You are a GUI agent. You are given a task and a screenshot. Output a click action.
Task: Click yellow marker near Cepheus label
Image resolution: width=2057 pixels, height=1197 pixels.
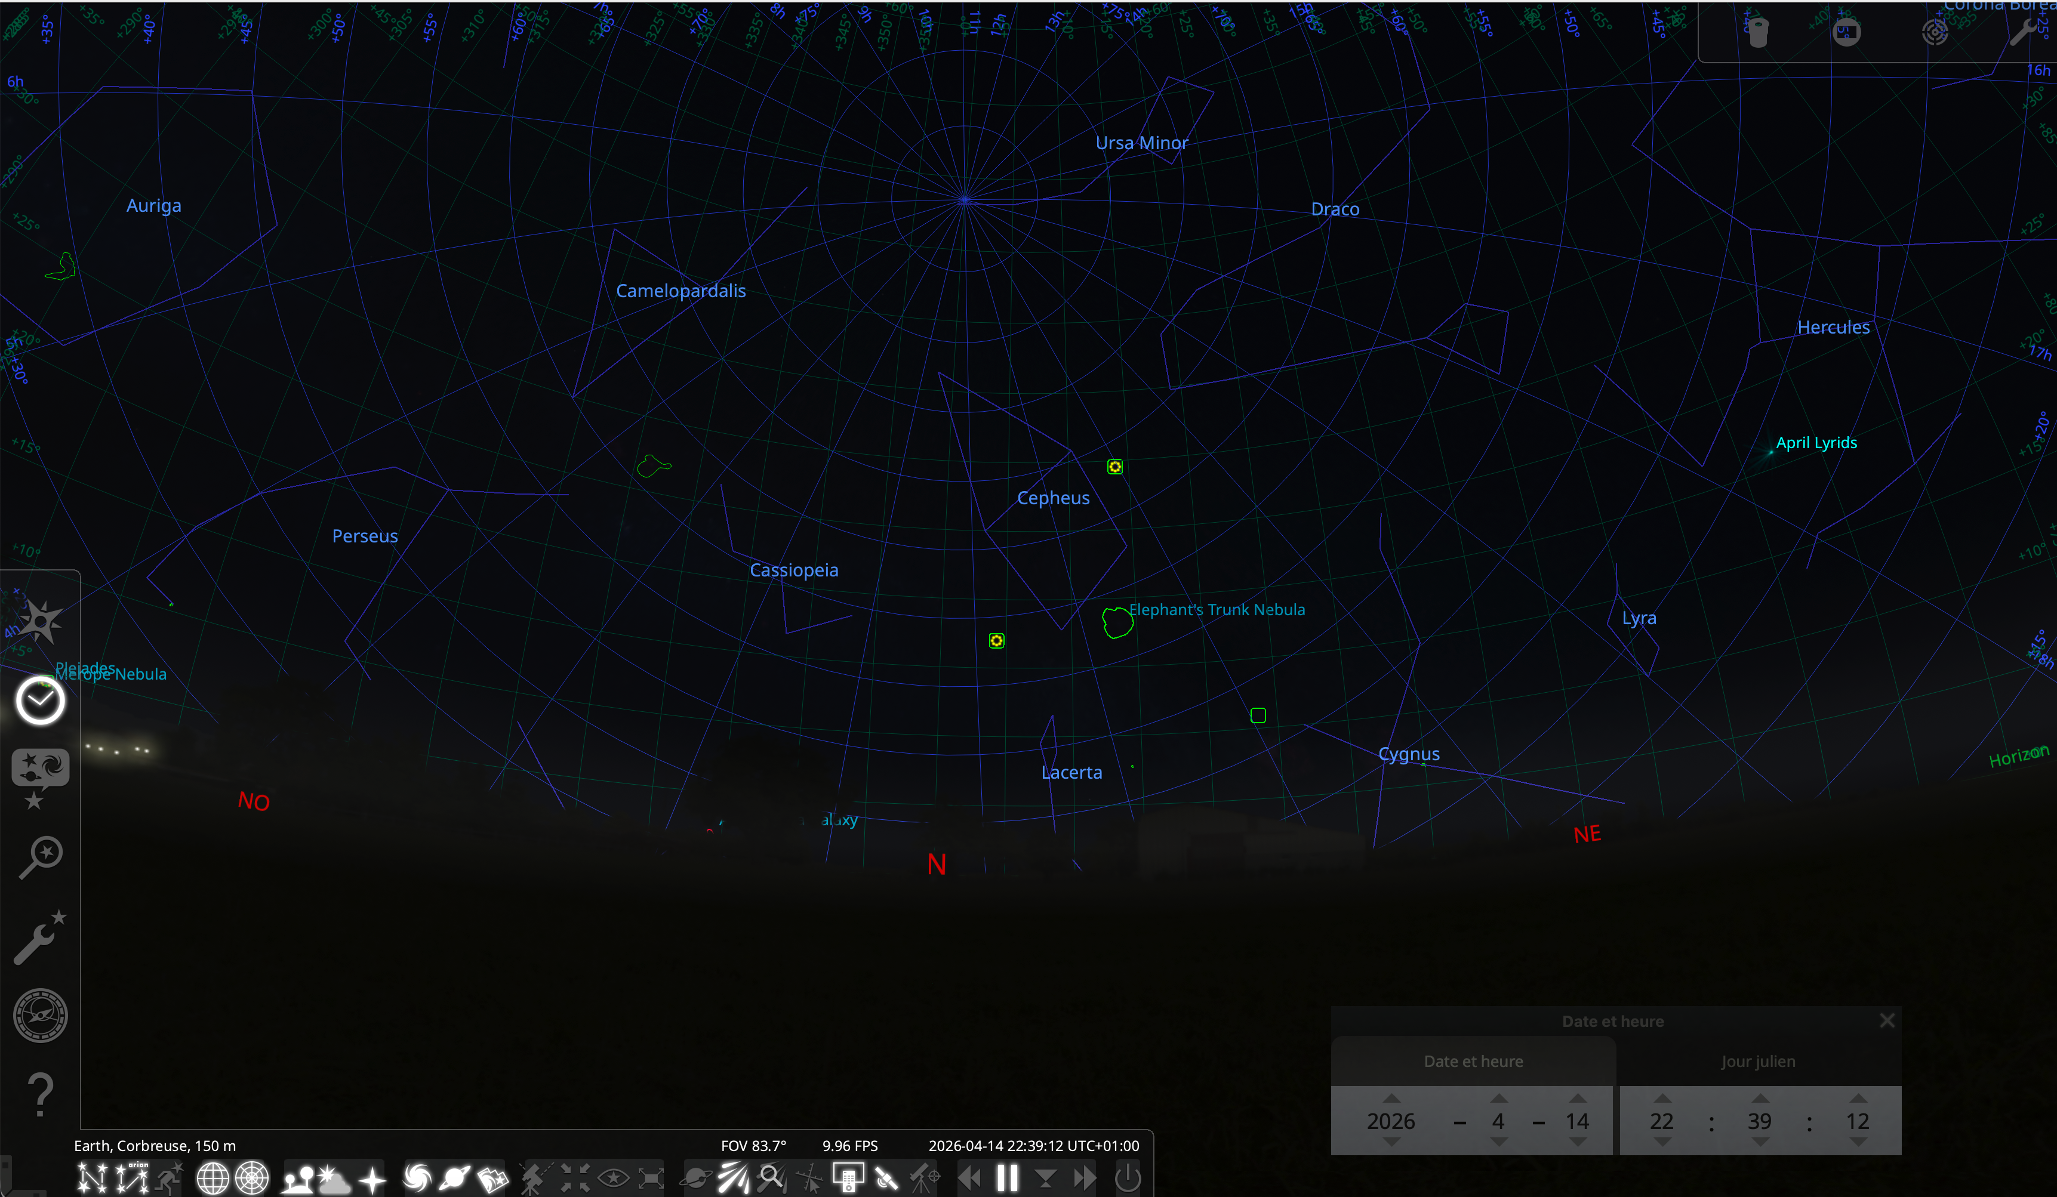(1115, 467)
